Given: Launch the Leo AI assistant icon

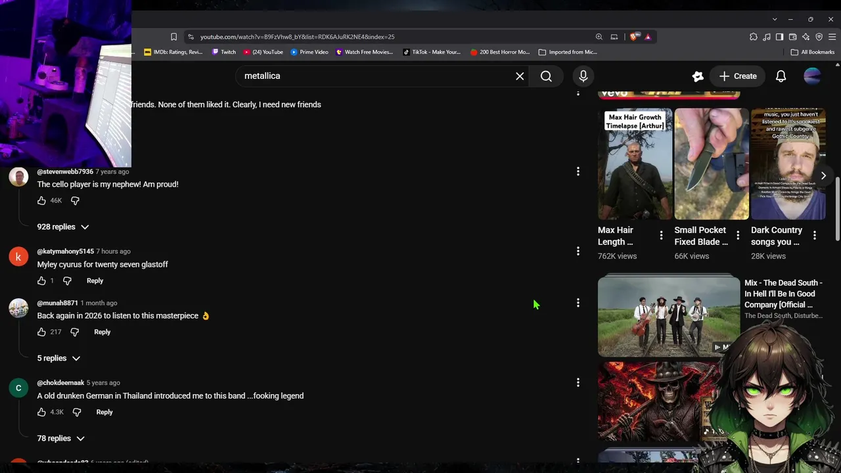Looking at the screenshot, I should click(x=806, y=37).
